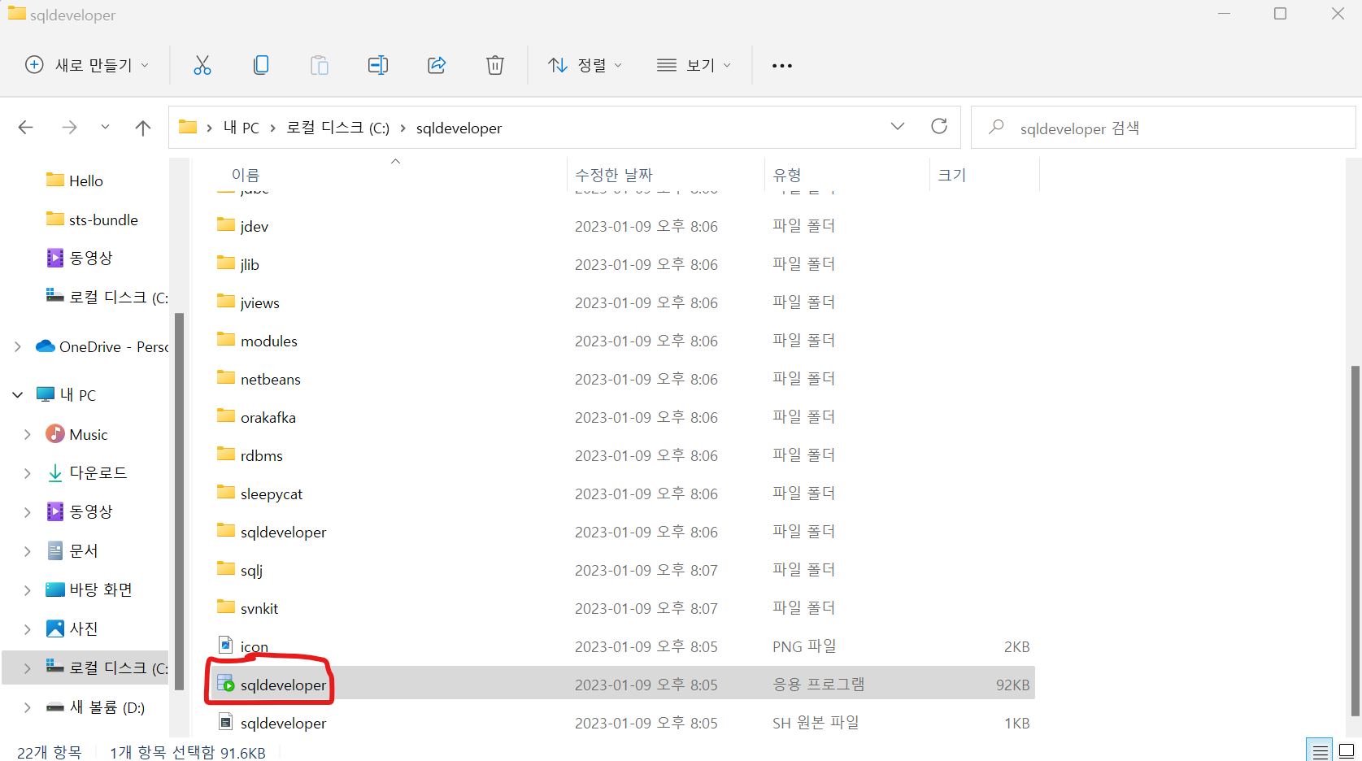Open the jdev folder

(x=622, y=226)
